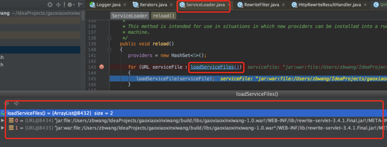Click the glasses watch icon beside loadServiceFiles()
The image size is (387, 147).
(x=3, y=113)
